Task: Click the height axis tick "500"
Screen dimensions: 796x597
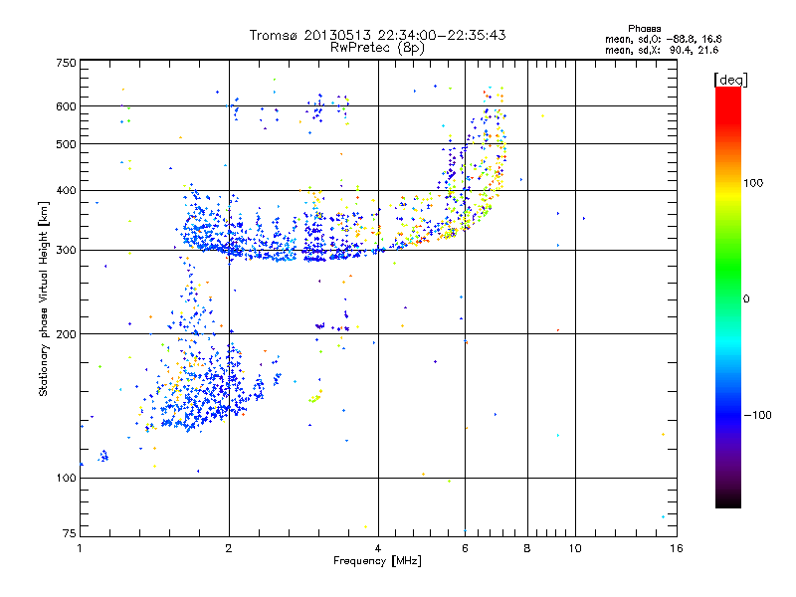Action: [x=66, y=144]
